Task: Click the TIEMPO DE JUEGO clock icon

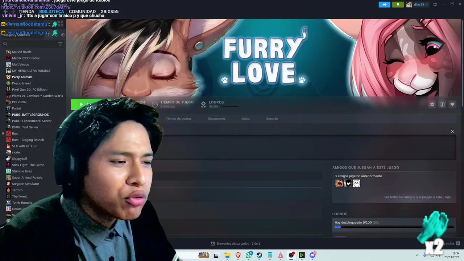Action: click(155, 104)
